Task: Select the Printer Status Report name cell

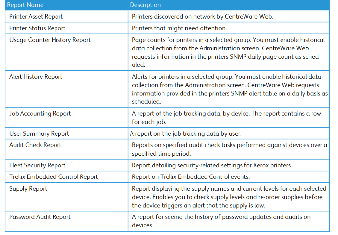Action: tap(37, 28)
